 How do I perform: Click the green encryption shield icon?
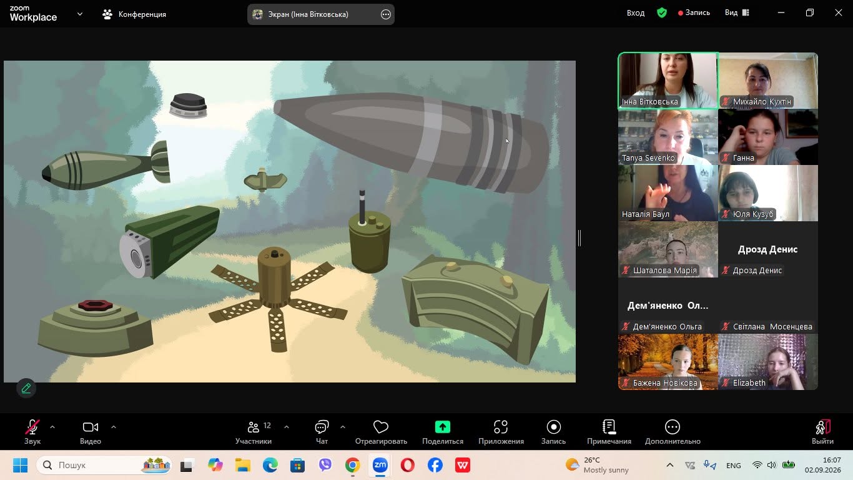(x=662, y=12)
